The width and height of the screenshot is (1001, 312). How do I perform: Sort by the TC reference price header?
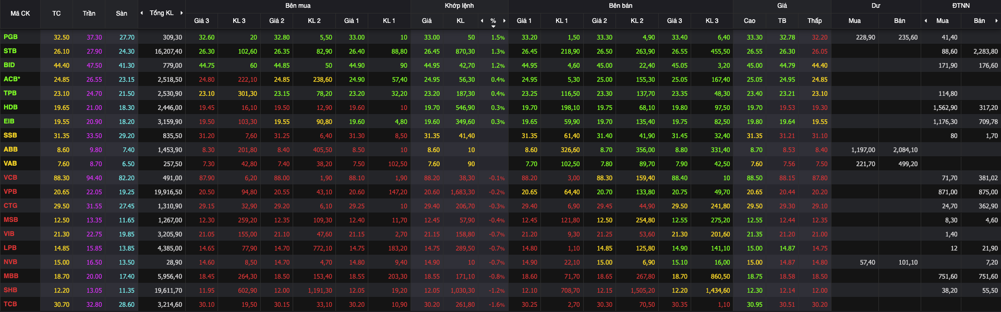(x=56, y=14)
